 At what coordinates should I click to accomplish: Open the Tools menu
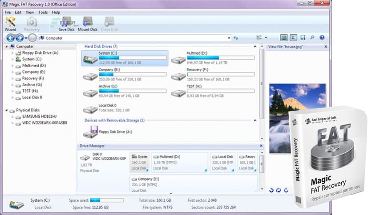[x=43, y=12]
